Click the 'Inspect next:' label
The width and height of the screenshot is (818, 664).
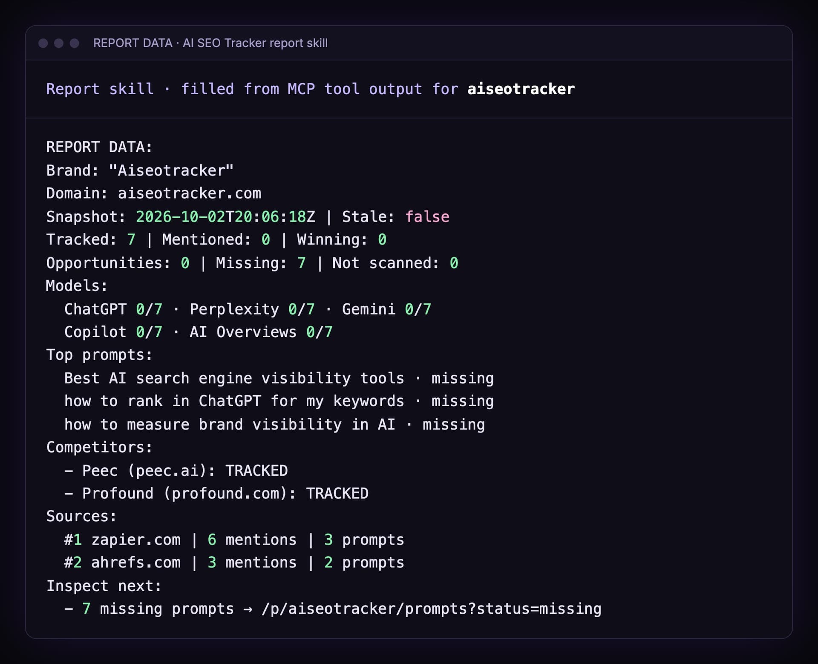(x=104, y=586)
